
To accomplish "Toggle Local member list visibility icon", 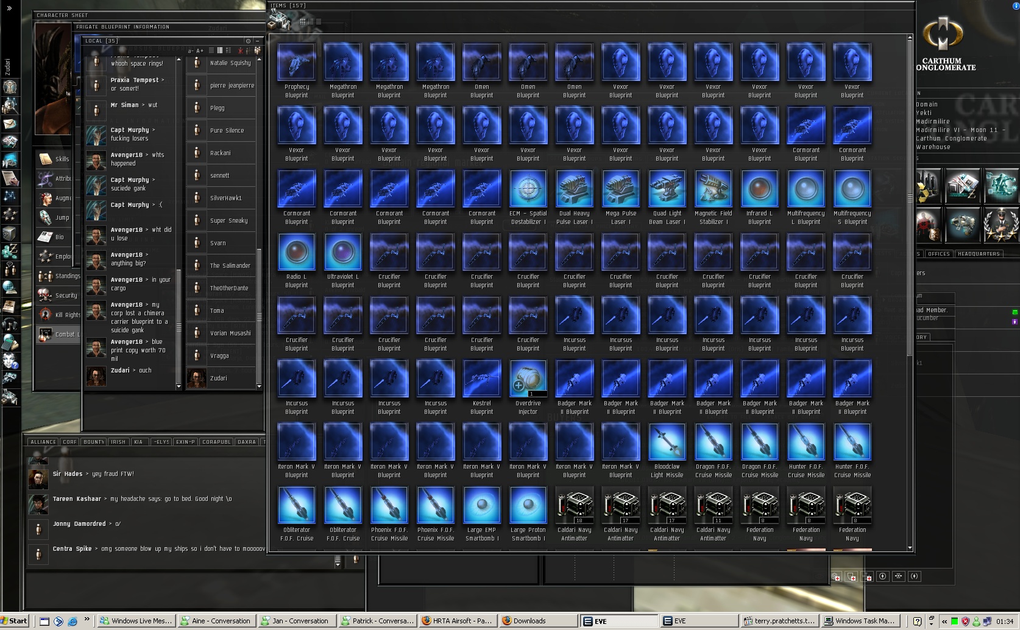I will click(x=257, y=51).
